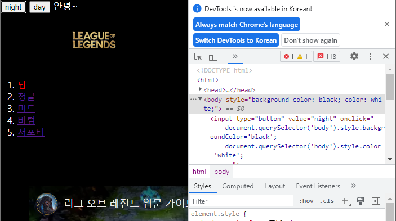The image size is (396, 221).
Task: Collapse the body element node
Action: tap(200, 99)
